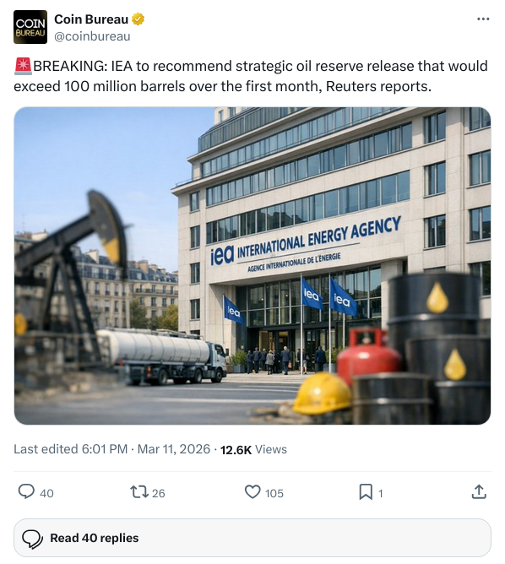The image size is (505, 564).
Task: Bookmark the post with ribbon icon
Action: [366, 491]
